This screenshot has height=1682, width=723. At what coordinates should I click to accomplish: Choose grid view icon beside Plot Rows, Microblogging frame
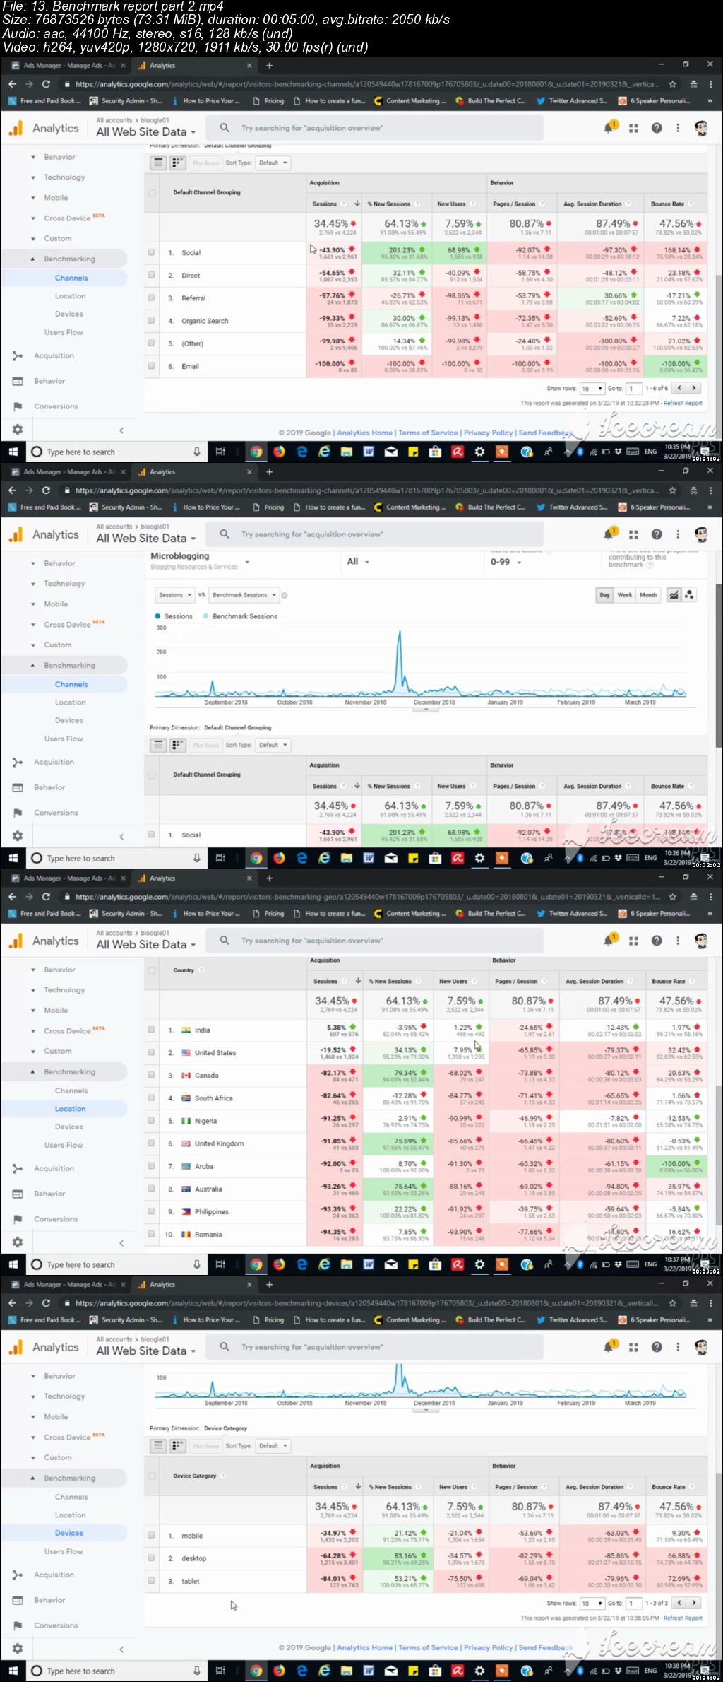coord(177,745)
